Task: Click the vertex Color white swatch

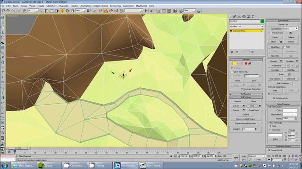Action: pos(290,111)
